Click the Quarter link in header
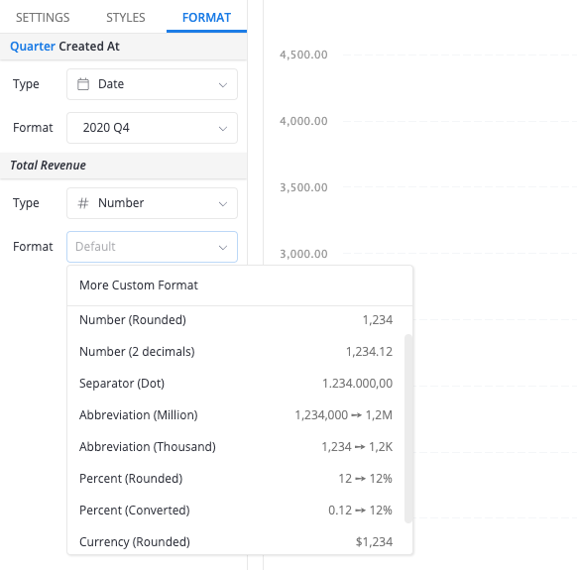 point(33,47)
